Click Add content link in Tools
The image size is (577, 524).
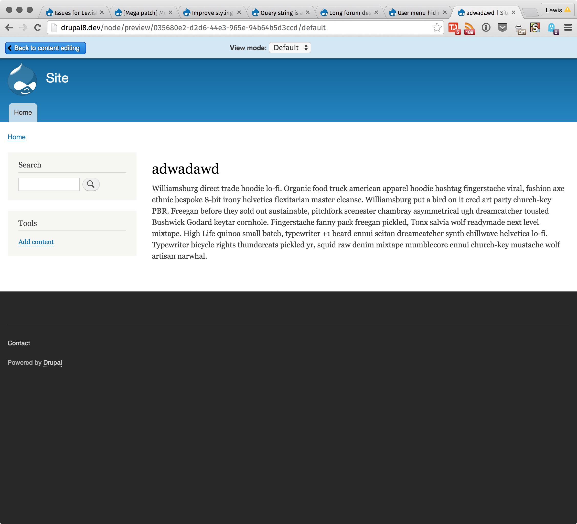pos(36,242)
